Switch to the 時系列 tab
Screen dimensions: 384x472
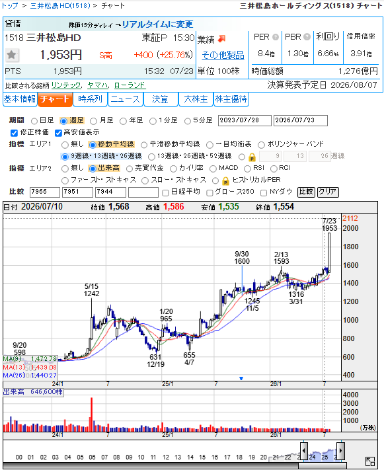91,99
